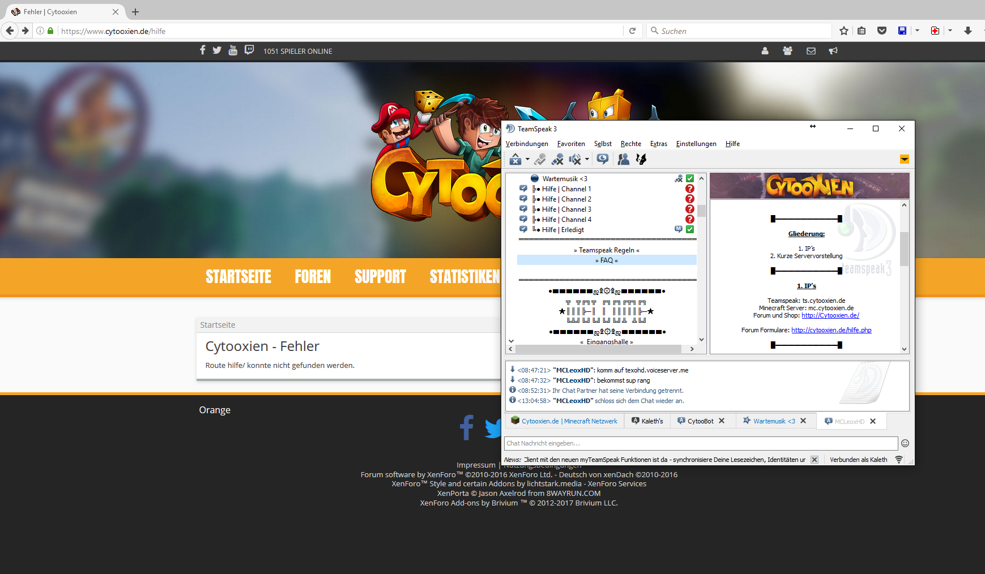This screenshot has height=574, width=985.
Task: Click the large Facebook icon in the footer
Action: [x=467, y=427]
